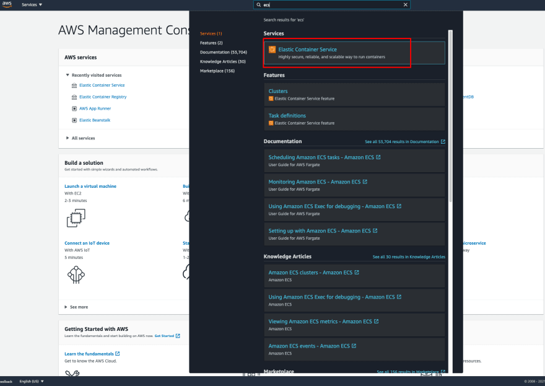The width and height of the screenshot is (545, 386).
Task: Open the Task definitions feature result
Action: pyautogui.click(x=354, y=119)
